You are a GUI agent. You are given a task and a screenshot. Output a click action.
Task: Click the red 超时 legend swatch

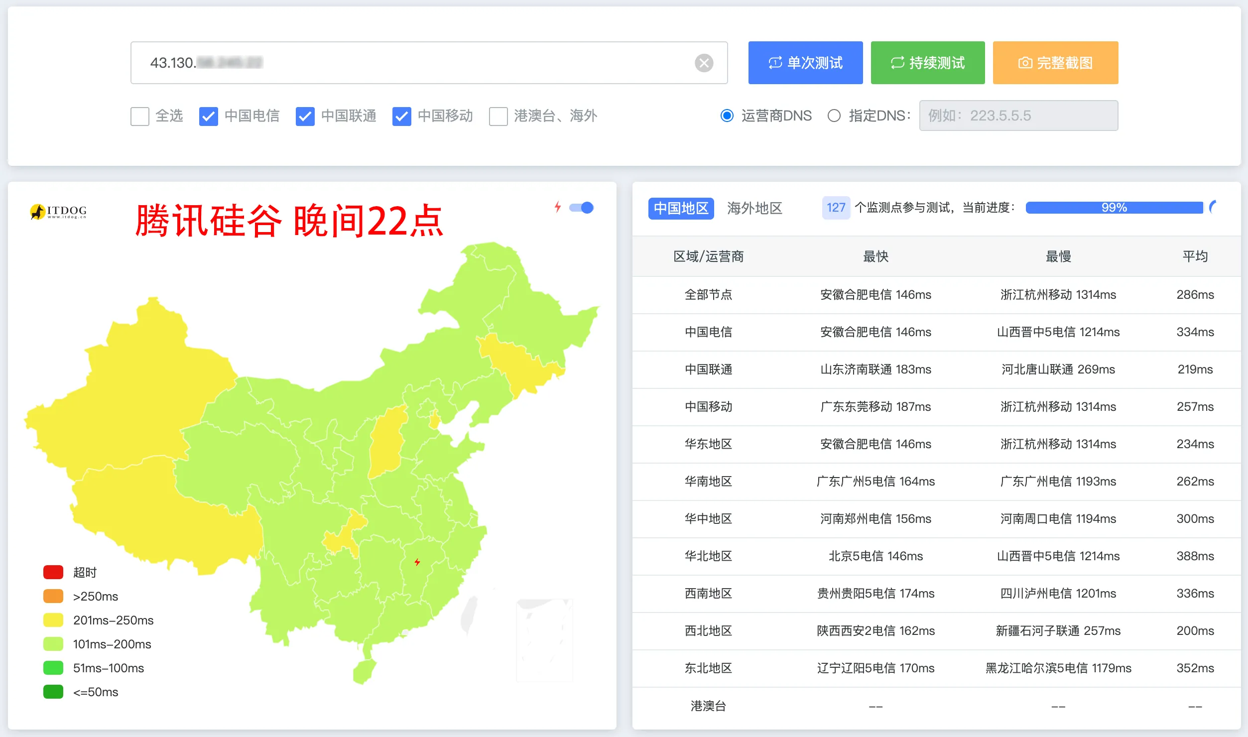53,572
